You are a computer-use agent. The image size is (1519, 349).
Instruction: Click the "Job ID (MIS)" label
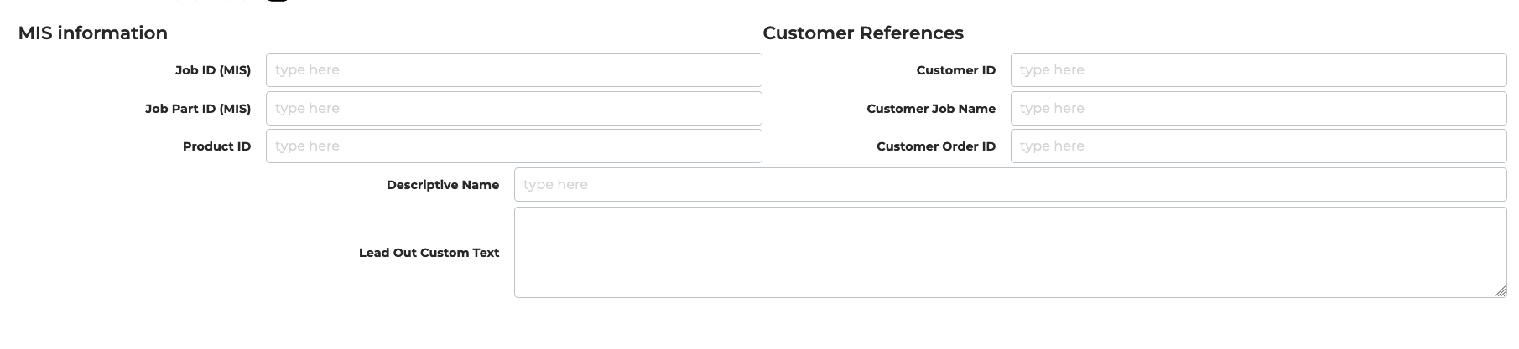click(x=213, y=70)
